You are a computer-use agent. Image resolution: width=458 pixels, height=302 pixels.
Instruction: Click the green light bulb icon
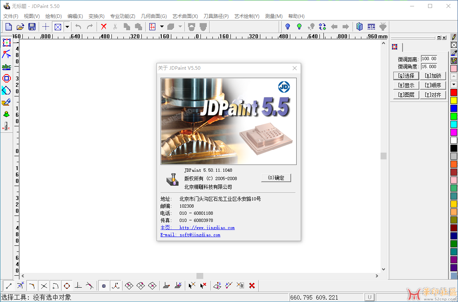(x=299, y=27)
